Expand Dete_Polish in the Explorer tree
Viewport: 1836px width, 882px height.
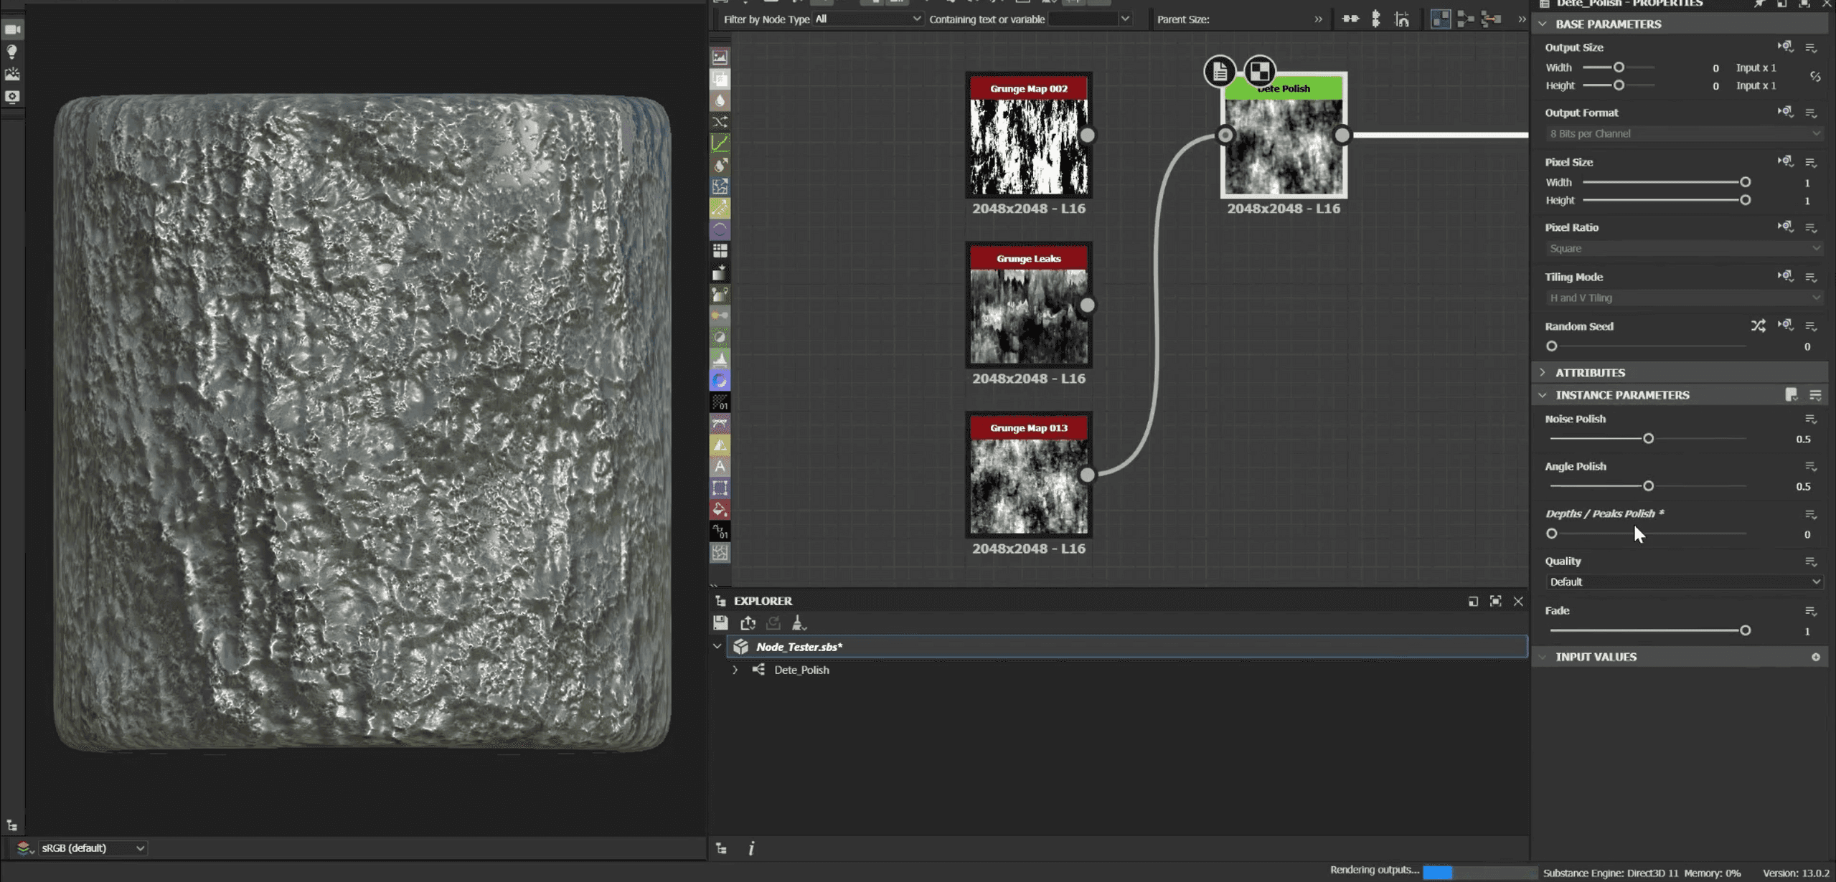735,670
